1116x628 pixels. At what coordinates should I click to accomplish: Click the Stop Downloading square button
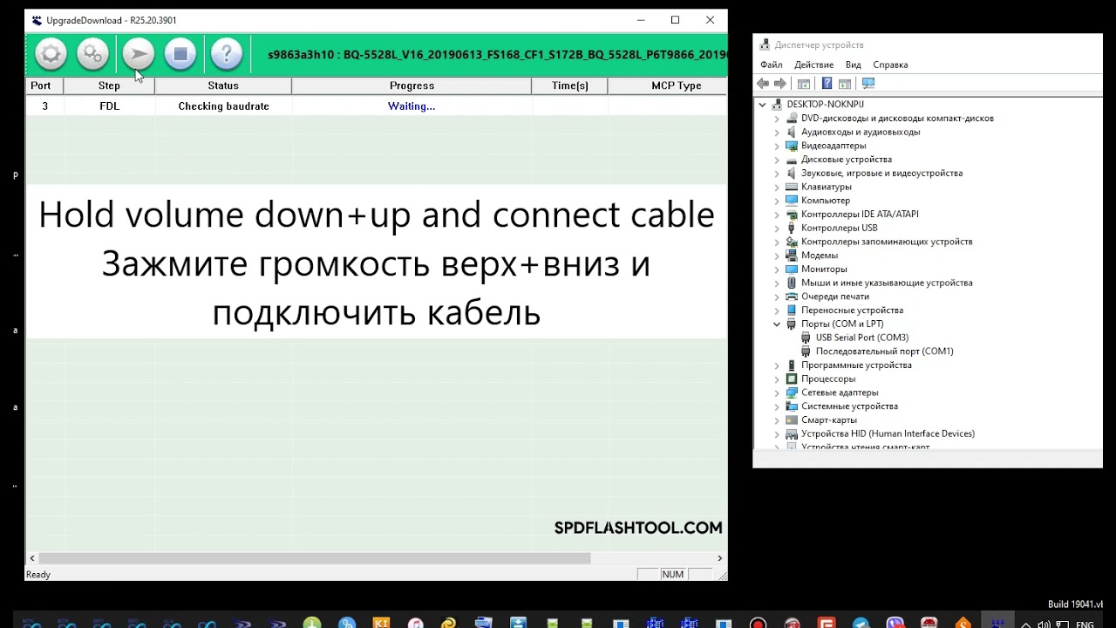[180, 55]
